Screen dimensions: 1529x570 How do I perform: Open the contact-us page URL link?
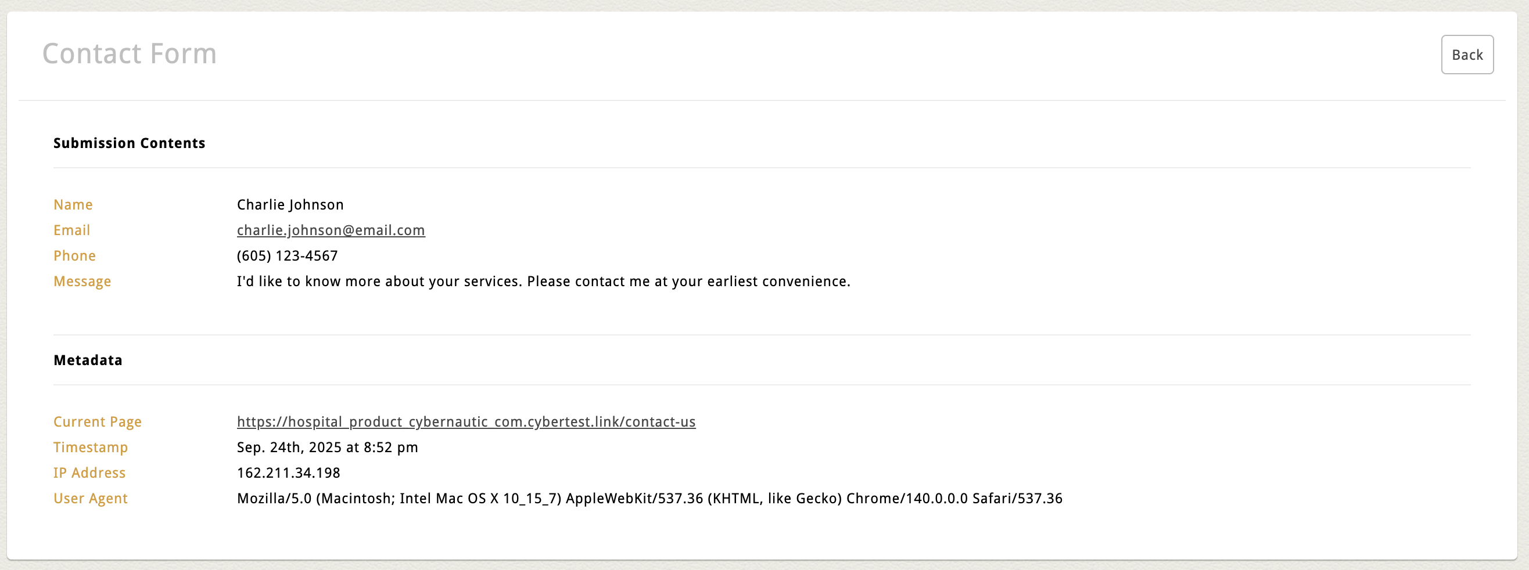466,422
